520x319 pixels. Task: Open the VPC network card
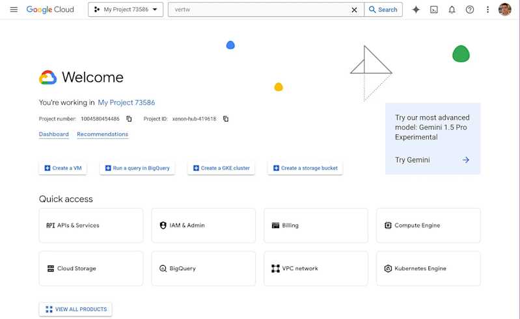point(316,268)
